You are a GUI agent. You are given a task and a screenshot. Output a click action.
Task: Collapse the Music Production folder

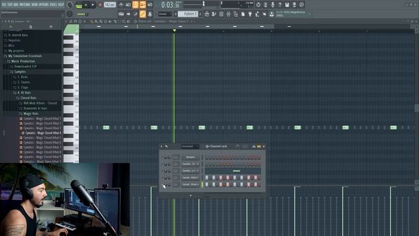tap(23, 61)
